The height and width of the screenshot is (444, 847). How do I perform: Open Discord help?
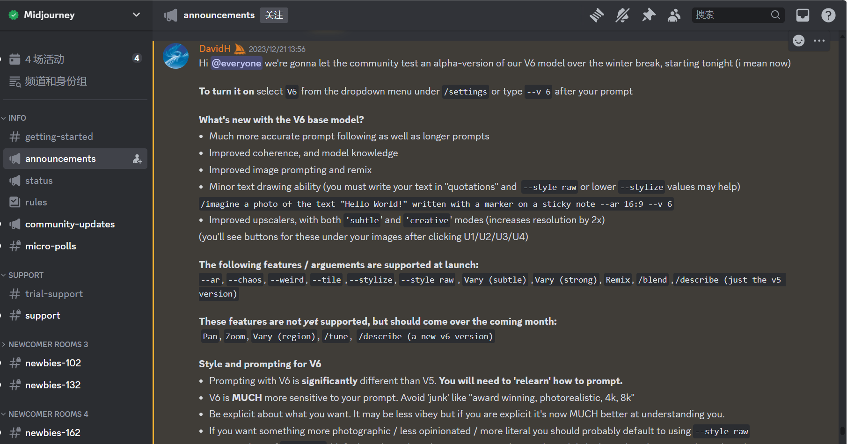tap(828, 15)
